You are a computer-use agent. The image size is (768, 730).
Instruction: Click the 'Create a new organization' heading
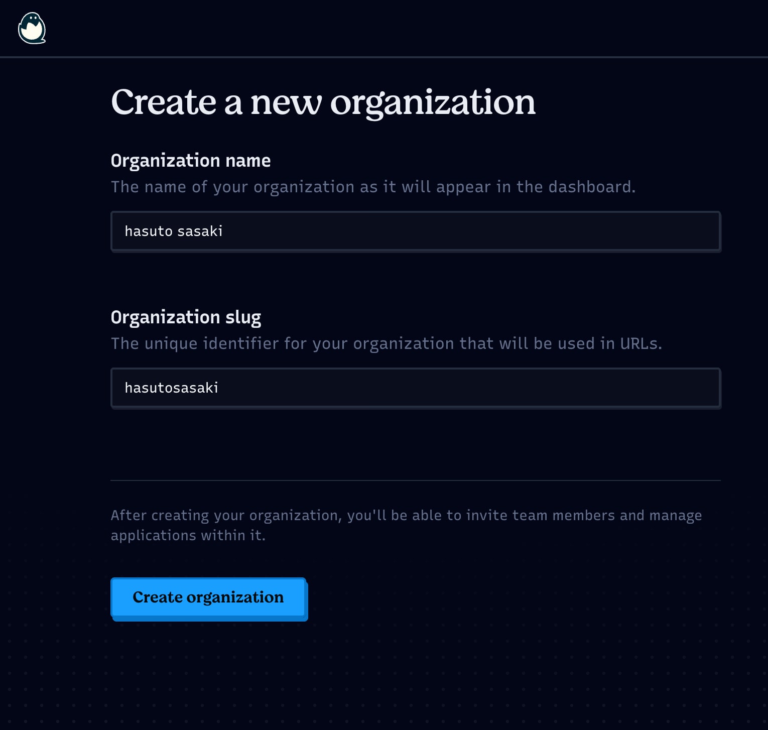[323, 102]
